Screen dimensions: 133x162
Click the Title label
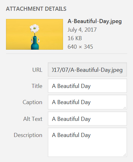[37, 86]
